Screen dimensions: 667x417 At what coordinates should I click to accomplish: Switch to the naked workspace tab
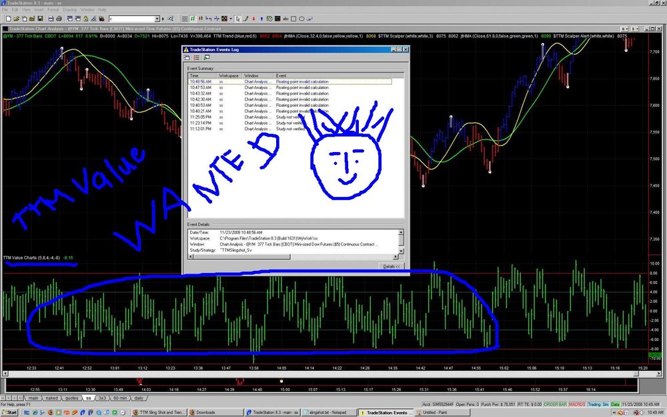tap(51, 398)
